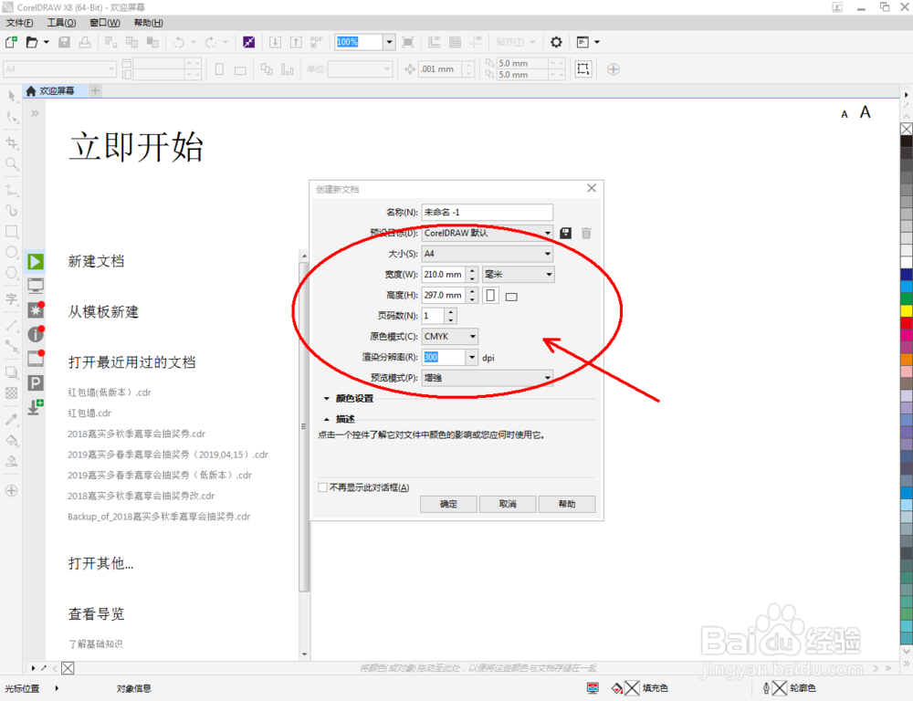Click the Cancel button in dialog

(508, 504)
